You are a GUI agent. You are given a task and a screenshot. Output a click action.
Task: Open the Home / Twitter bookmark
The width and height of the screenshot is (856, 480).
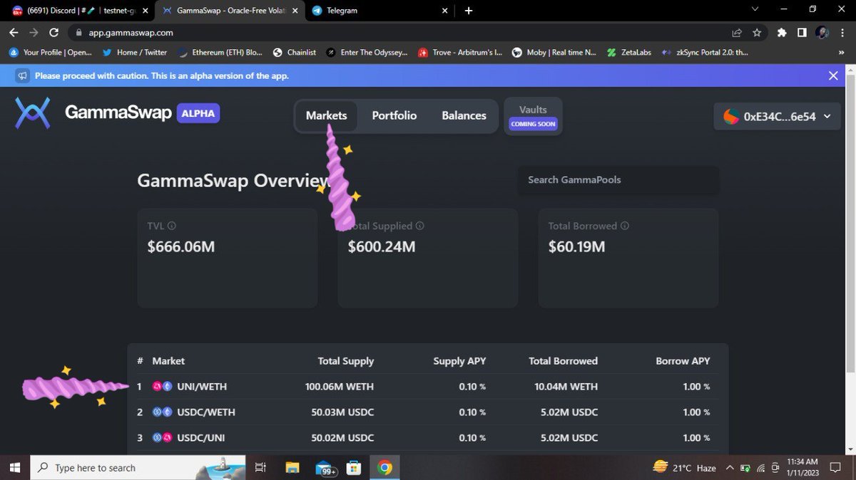pos(135,52)
